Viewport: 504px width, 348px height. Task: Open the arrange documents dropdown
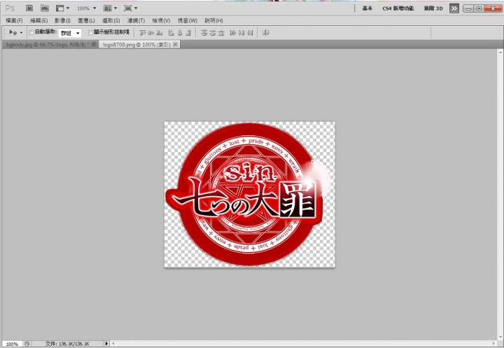[111, 8]
